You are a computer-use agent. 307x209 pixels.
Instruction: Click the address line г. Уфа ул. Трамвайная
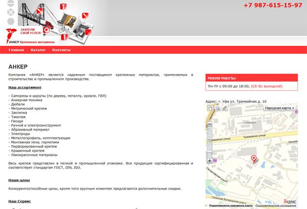tap(236, 101)
